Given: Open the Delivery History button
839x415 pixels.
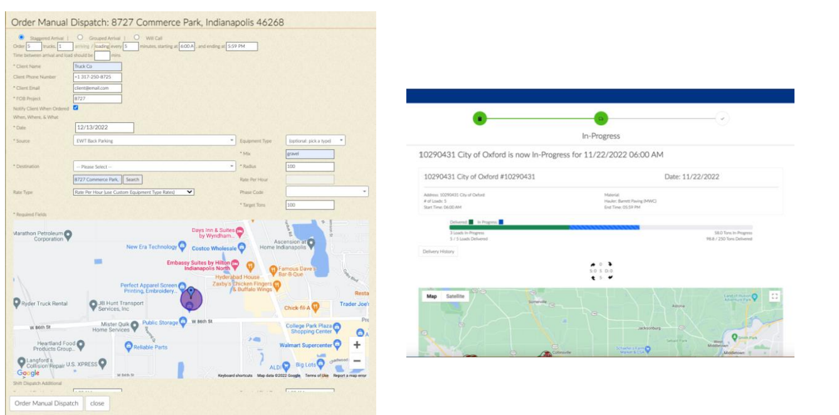Looking at the screenshot, I should 439,251.
